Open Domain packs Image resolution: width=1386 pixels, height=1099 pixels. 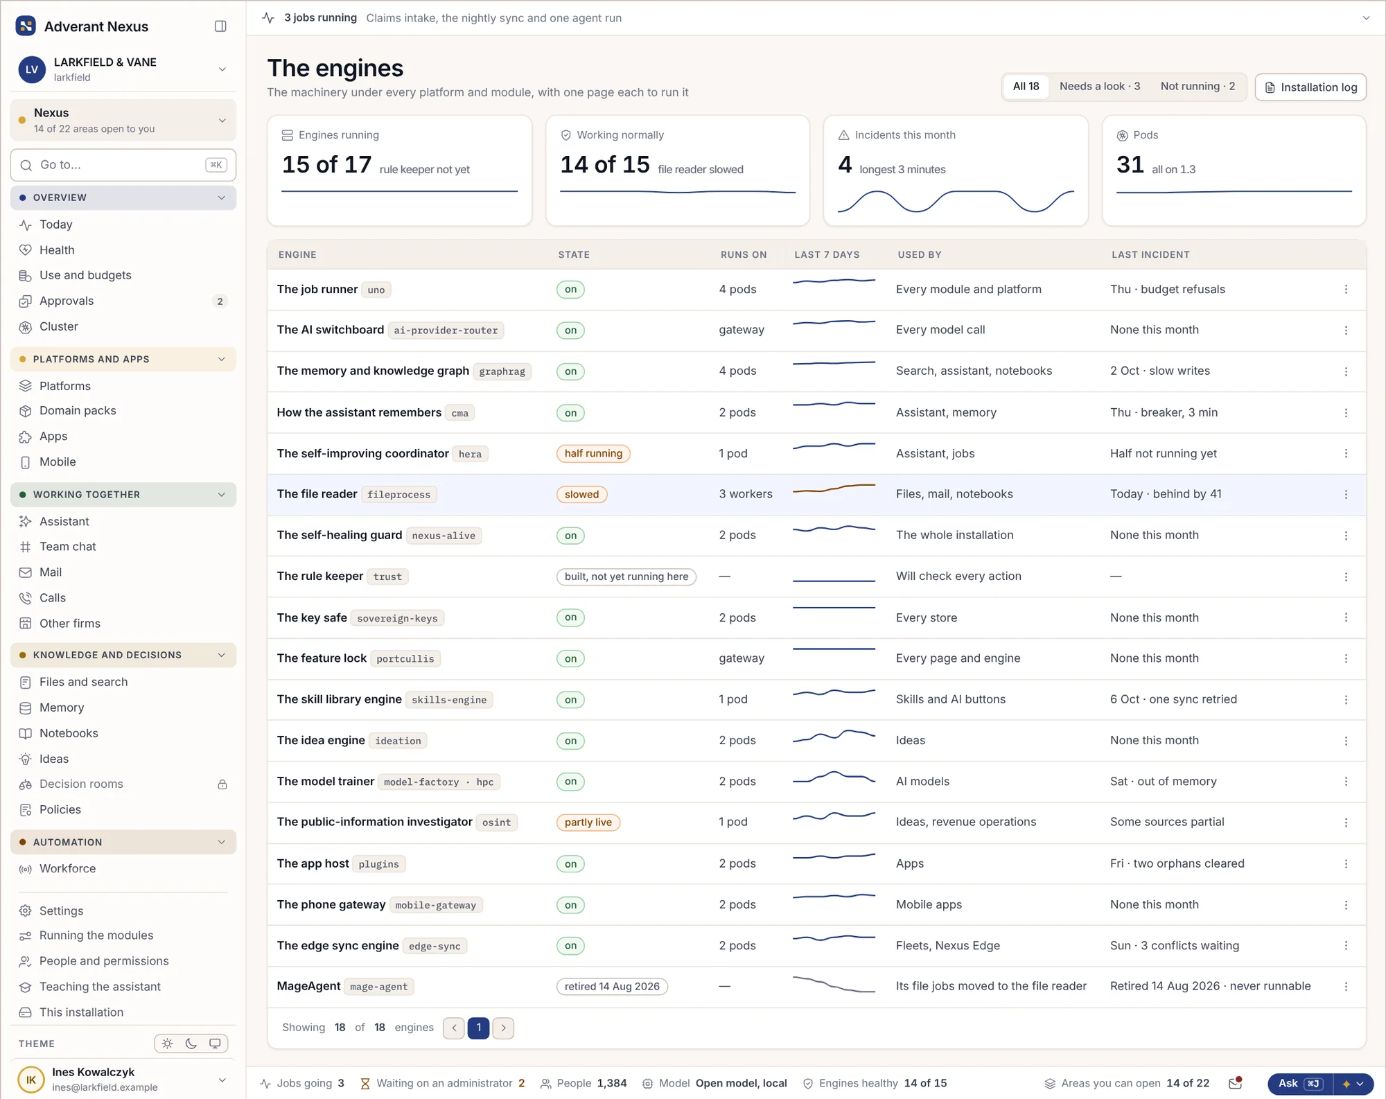123,411
